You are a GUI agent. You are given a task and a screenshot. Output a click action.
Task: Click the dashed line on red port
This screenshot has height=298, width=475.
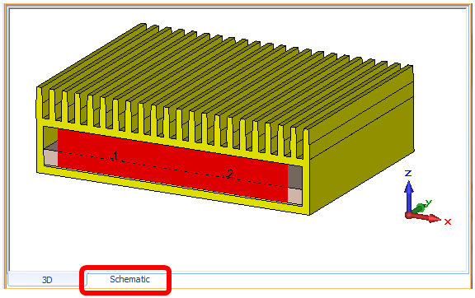(172, 169)
